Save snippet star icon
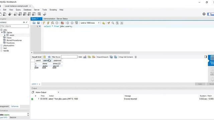The width and height of the screenshot is (214, 120). 103,23
